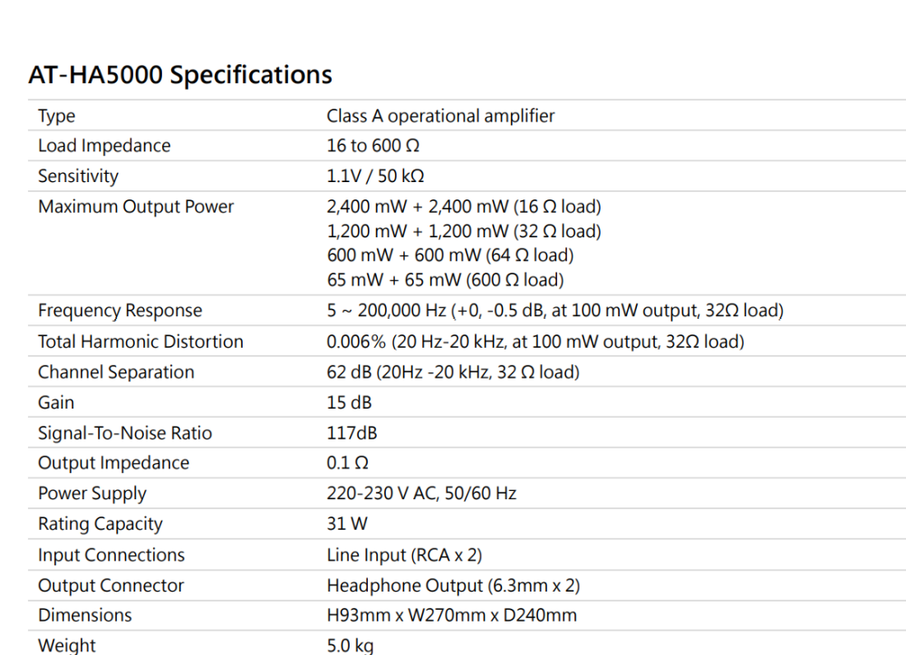This screenshot has width=906, height=655.
Task: Click the Channel Separation label
Action: point(116,372)
